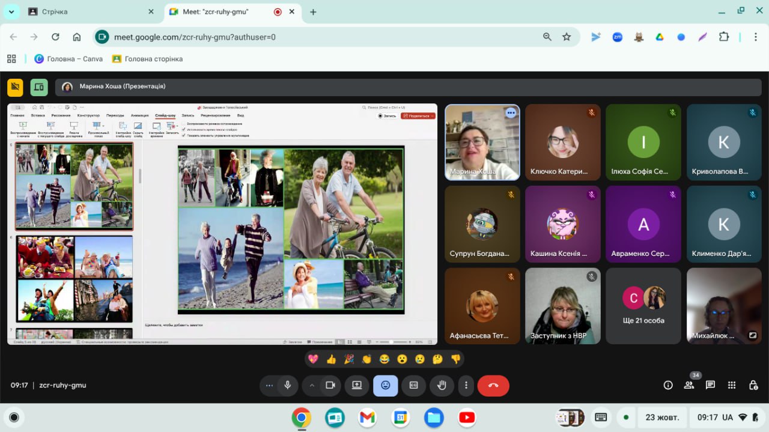Open the 'Головна сторінка' bookmark
This screenshot has height=432, width=769.
pos(147,59)
